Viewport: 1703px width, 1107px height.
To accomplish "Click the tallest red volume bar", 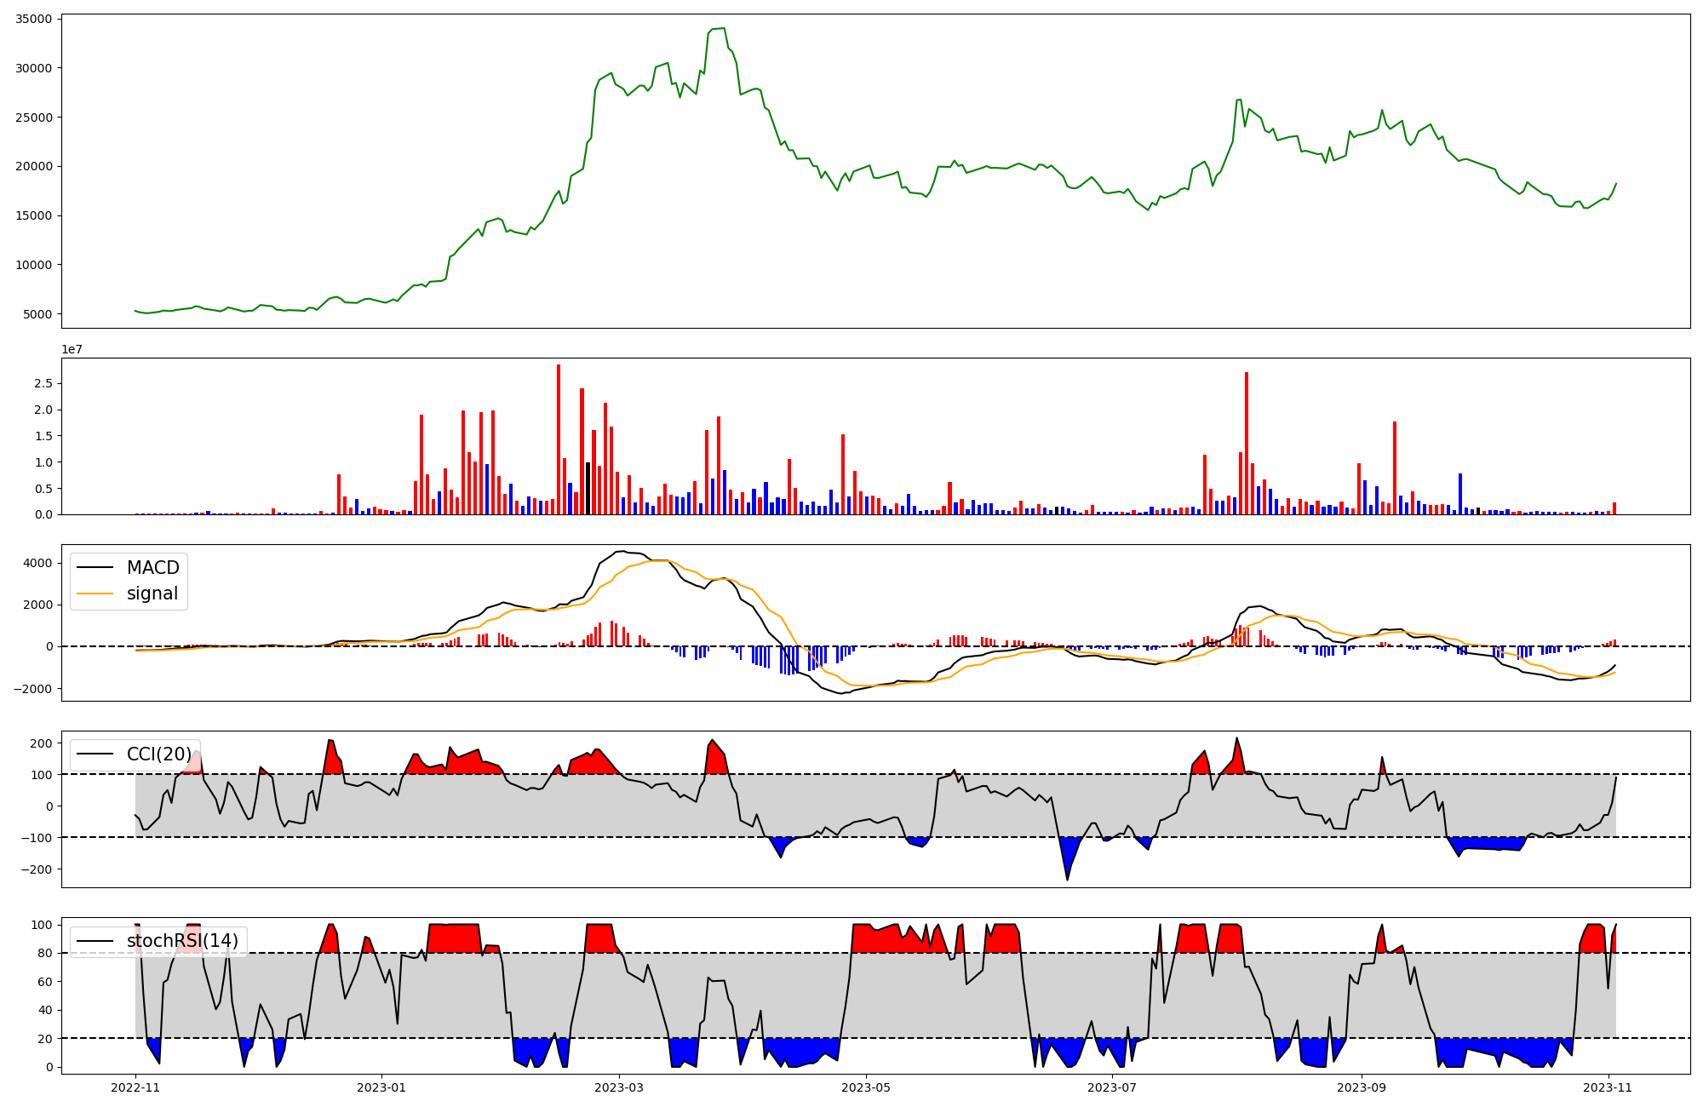I will [559, 439].
